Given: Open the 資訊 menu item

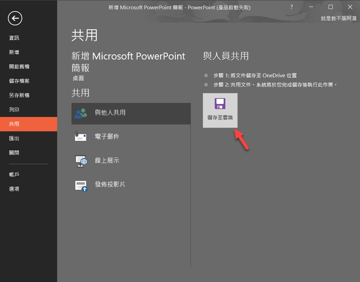Looking at the screenshot, I should point(14,38).
